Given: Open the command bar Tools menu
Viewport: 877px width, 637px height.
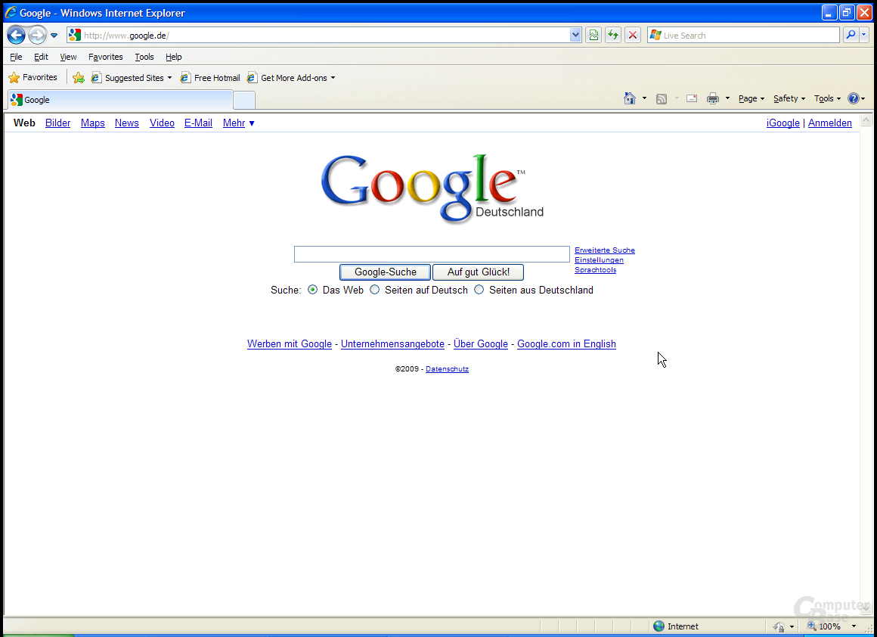Looking at the screenshot, I should (x=827, y=98).
